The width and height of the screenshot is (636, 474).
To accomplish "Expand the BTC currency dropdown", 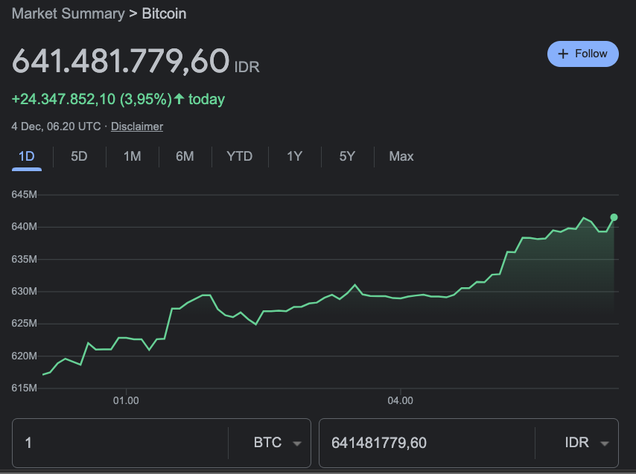I will 275,443.
